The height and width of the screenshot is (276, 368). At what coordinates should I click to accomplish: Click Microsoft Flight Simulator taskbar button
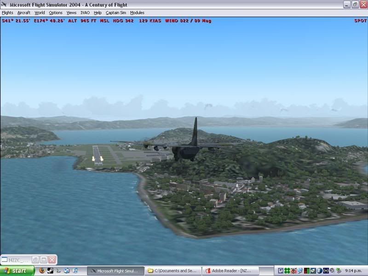coord(115,271)
